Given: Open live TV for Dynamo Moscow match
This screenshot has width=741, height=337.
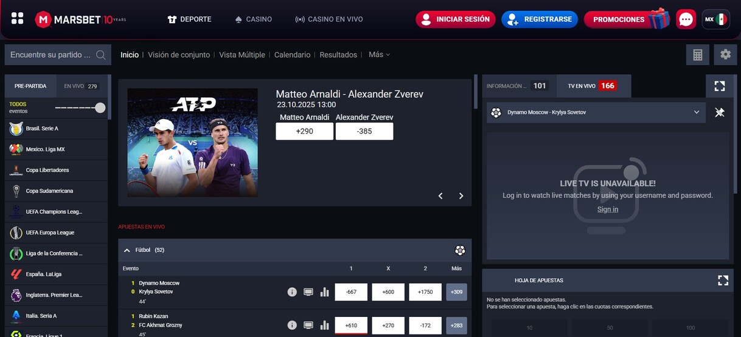Looking at the screenshot, I should (x=308, y=292).
